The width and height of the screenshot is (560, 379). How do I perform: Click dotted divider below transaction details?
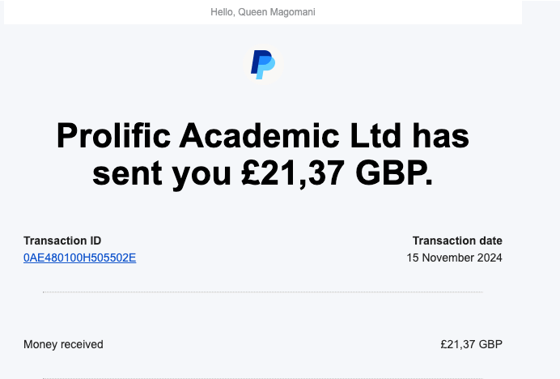coord(263,292)
